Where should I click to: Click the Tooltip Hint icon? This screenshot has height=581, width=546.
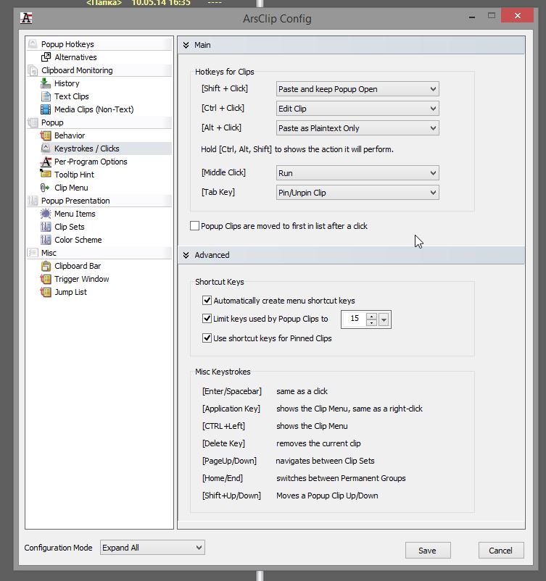[x=46, y=173]
